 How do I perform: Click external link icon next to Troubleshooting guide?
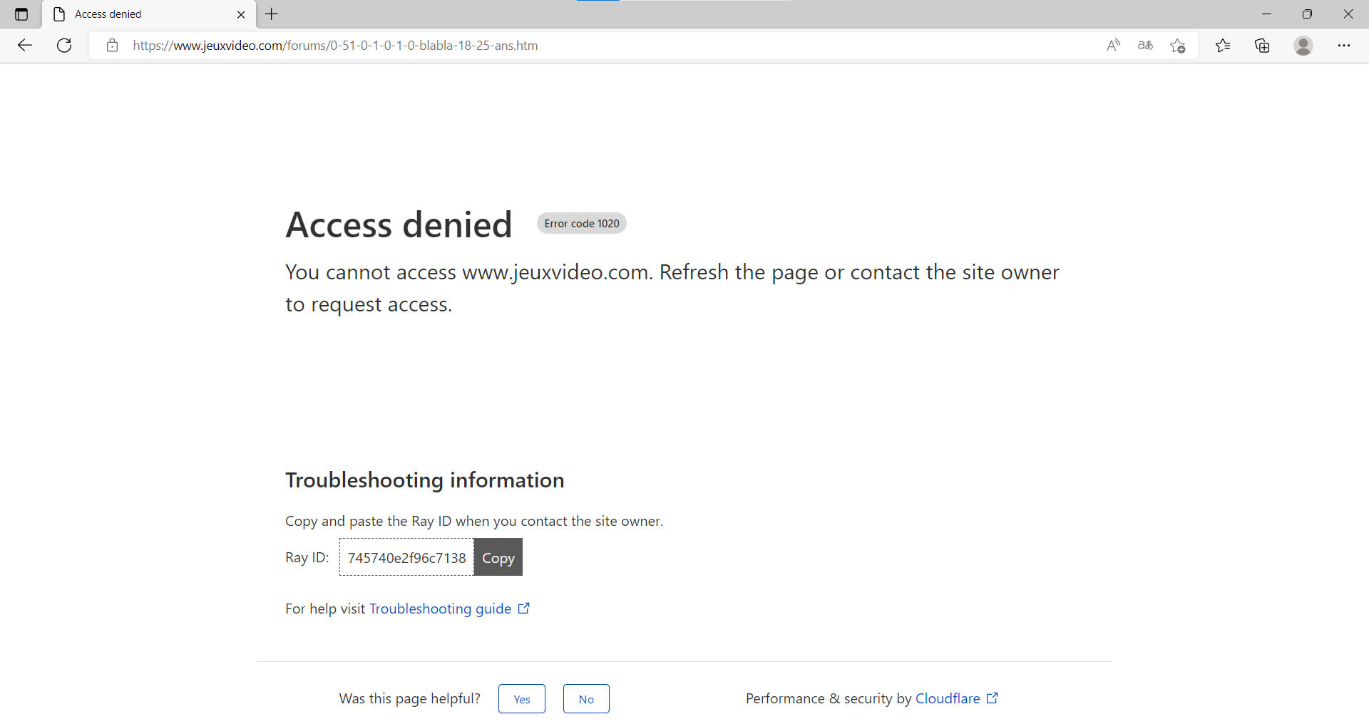coord(524,608)
